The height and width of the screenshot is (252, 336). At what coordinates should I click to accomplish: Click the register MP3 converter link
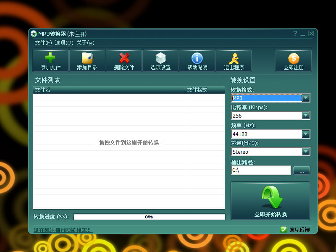pos(63,230)
